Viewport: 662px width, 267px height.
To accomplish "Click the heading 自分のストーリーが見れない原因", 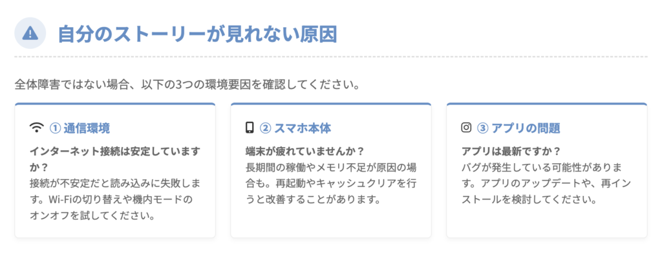I will (x=197, y=34).
